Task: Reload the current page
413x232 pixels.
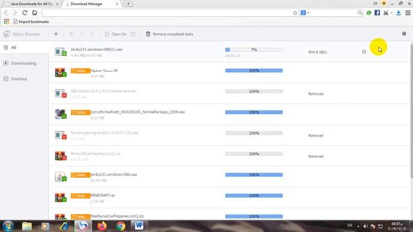Action: pyautogui.click(x=25, y=13)
